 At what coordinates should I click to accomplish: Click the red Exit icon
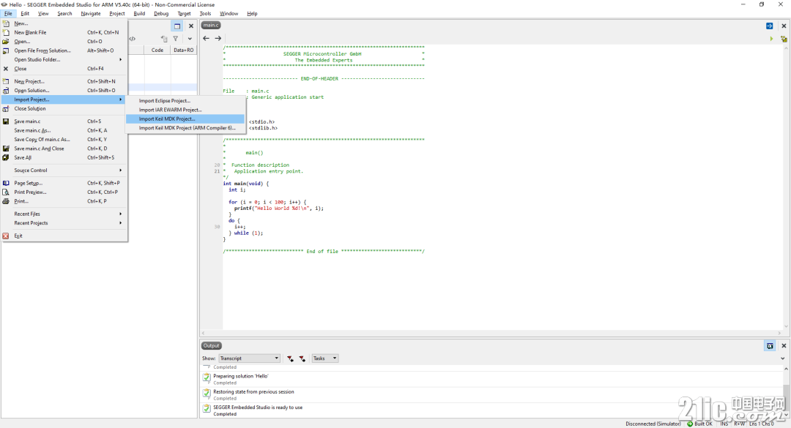(x=6, y=236)
